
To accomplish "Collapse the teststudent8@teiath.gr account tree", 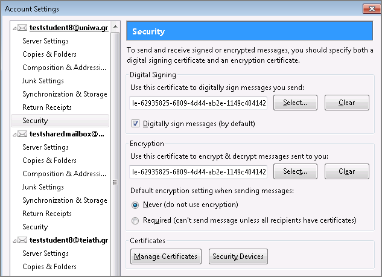I will tap(14, 241).
